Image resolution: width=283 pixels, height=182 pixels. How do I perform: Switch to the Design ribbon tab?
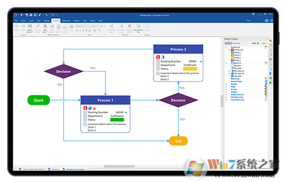(46, 21)
